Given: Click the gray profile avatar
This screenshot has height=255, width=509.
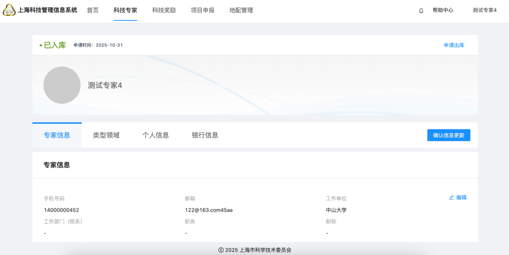Looking at the screenshot, I should (62, 85).
